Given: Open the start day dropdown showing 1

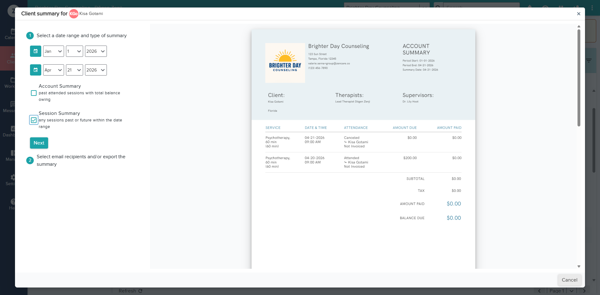Looking at the screenshot, I should coord(74,51).
